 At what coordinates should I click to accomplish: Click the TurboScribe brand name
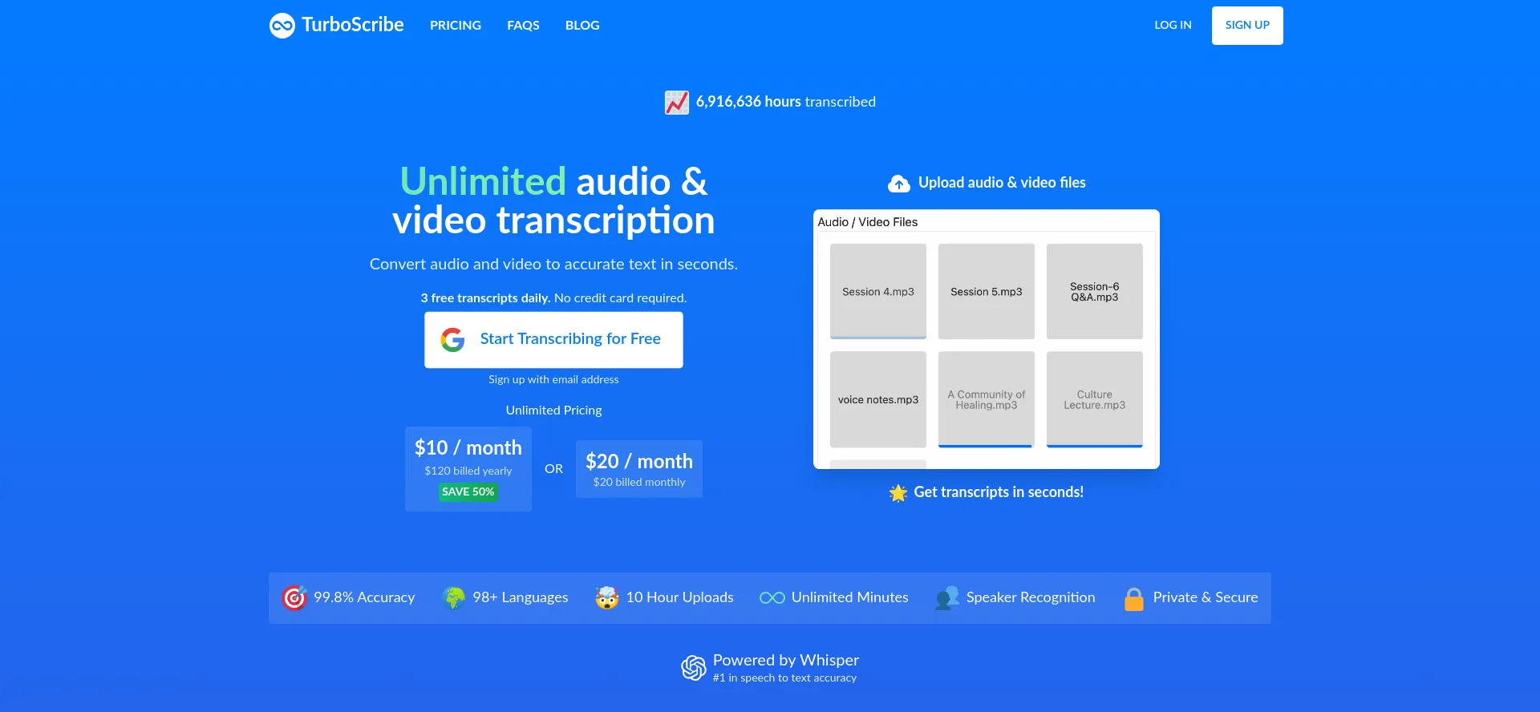click(x=353, y=25)
